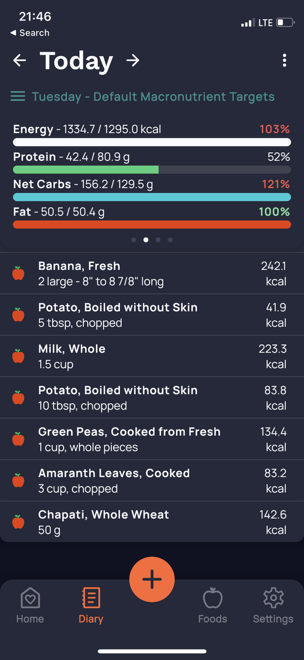The width and height of the screenshot is (304, 660).
Task: Go to next day with right arrow
Action: click(132, 61)
